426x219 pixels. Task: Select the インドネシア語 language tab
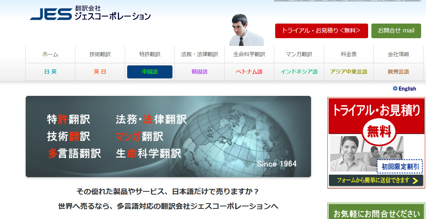tap(299, 72)
